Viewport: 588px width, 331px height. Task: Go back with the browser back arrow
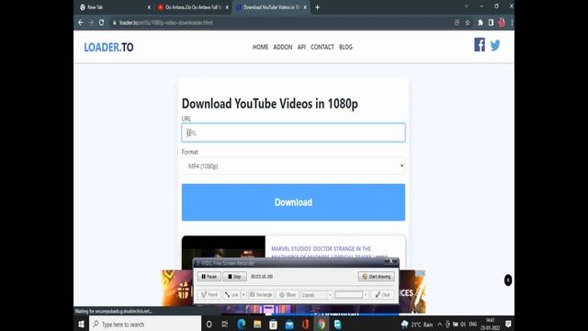81,22
